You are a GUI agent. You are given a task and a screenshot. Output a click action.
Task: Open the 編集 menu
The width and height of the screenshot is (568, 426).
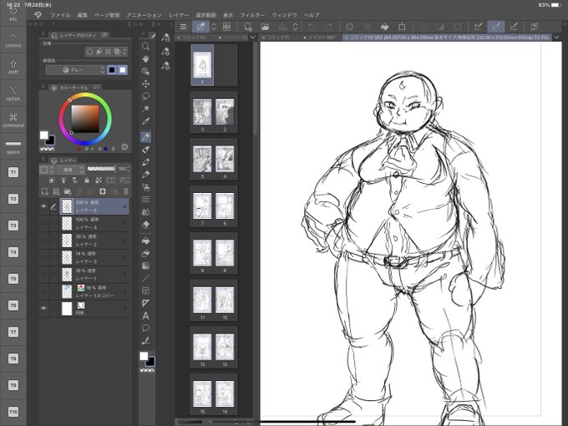(x=82, y=15)
